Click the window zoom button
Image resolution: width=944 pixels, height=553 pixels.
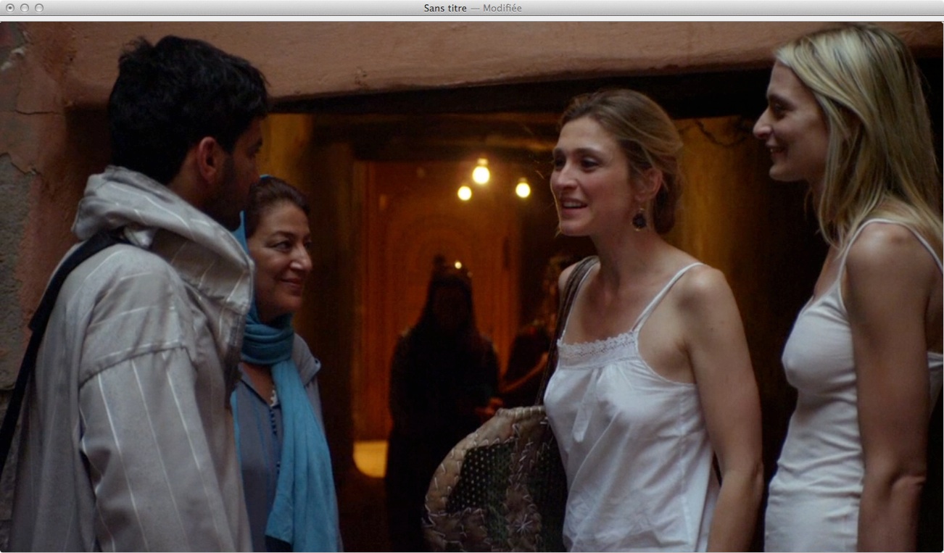[39, 8]
